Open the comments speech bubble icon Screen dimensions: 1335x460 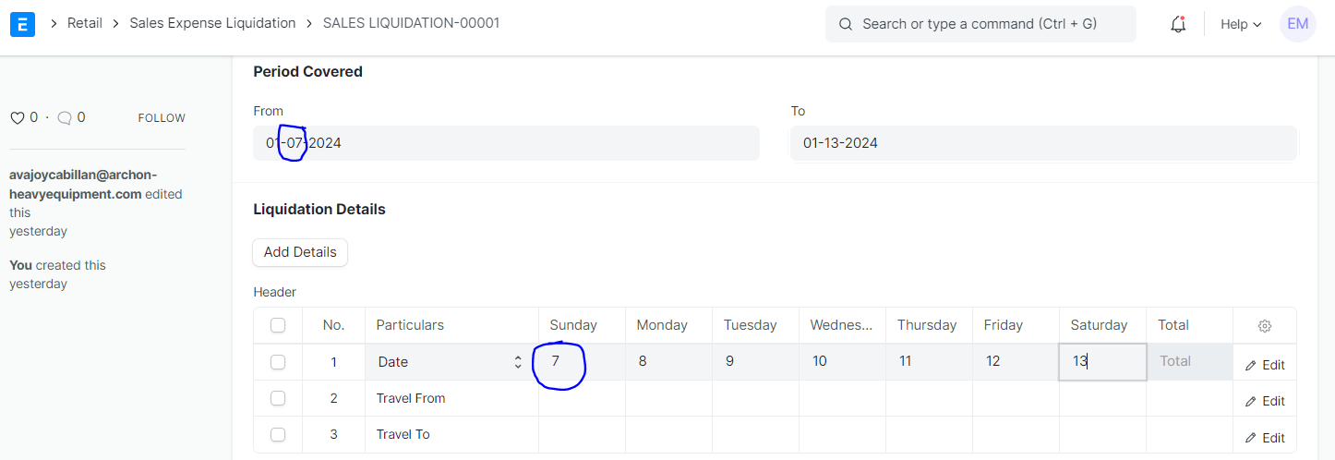(x=65, y=118)
